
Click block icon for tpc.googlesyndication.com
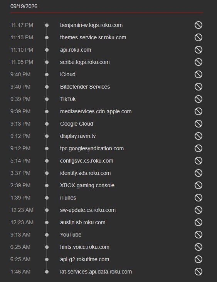click(198, 148)
